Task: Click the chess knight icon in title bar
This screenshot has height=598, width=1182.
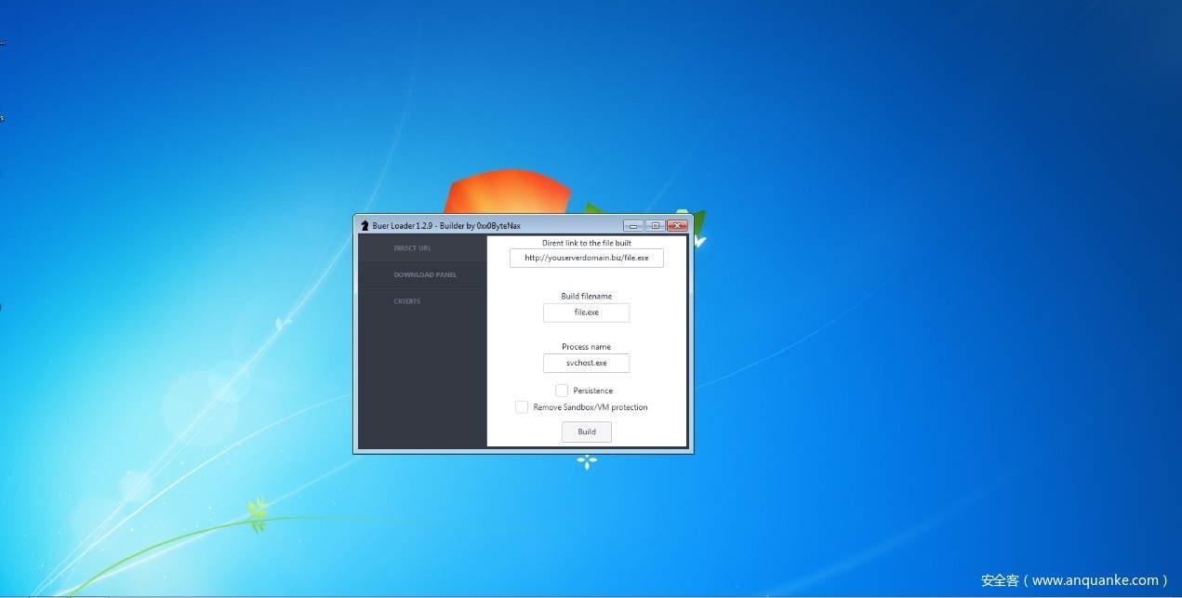Action: pyautogui.click(x=365, y=226)
